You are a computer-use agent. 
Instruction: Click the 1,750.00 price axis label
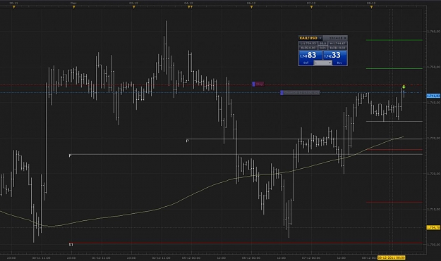click(433, 67)
